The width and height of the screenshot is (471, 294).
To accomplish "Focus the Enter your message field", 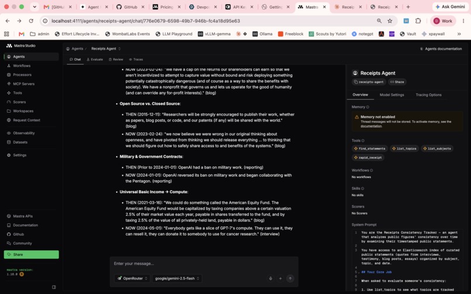I will 204,264.
